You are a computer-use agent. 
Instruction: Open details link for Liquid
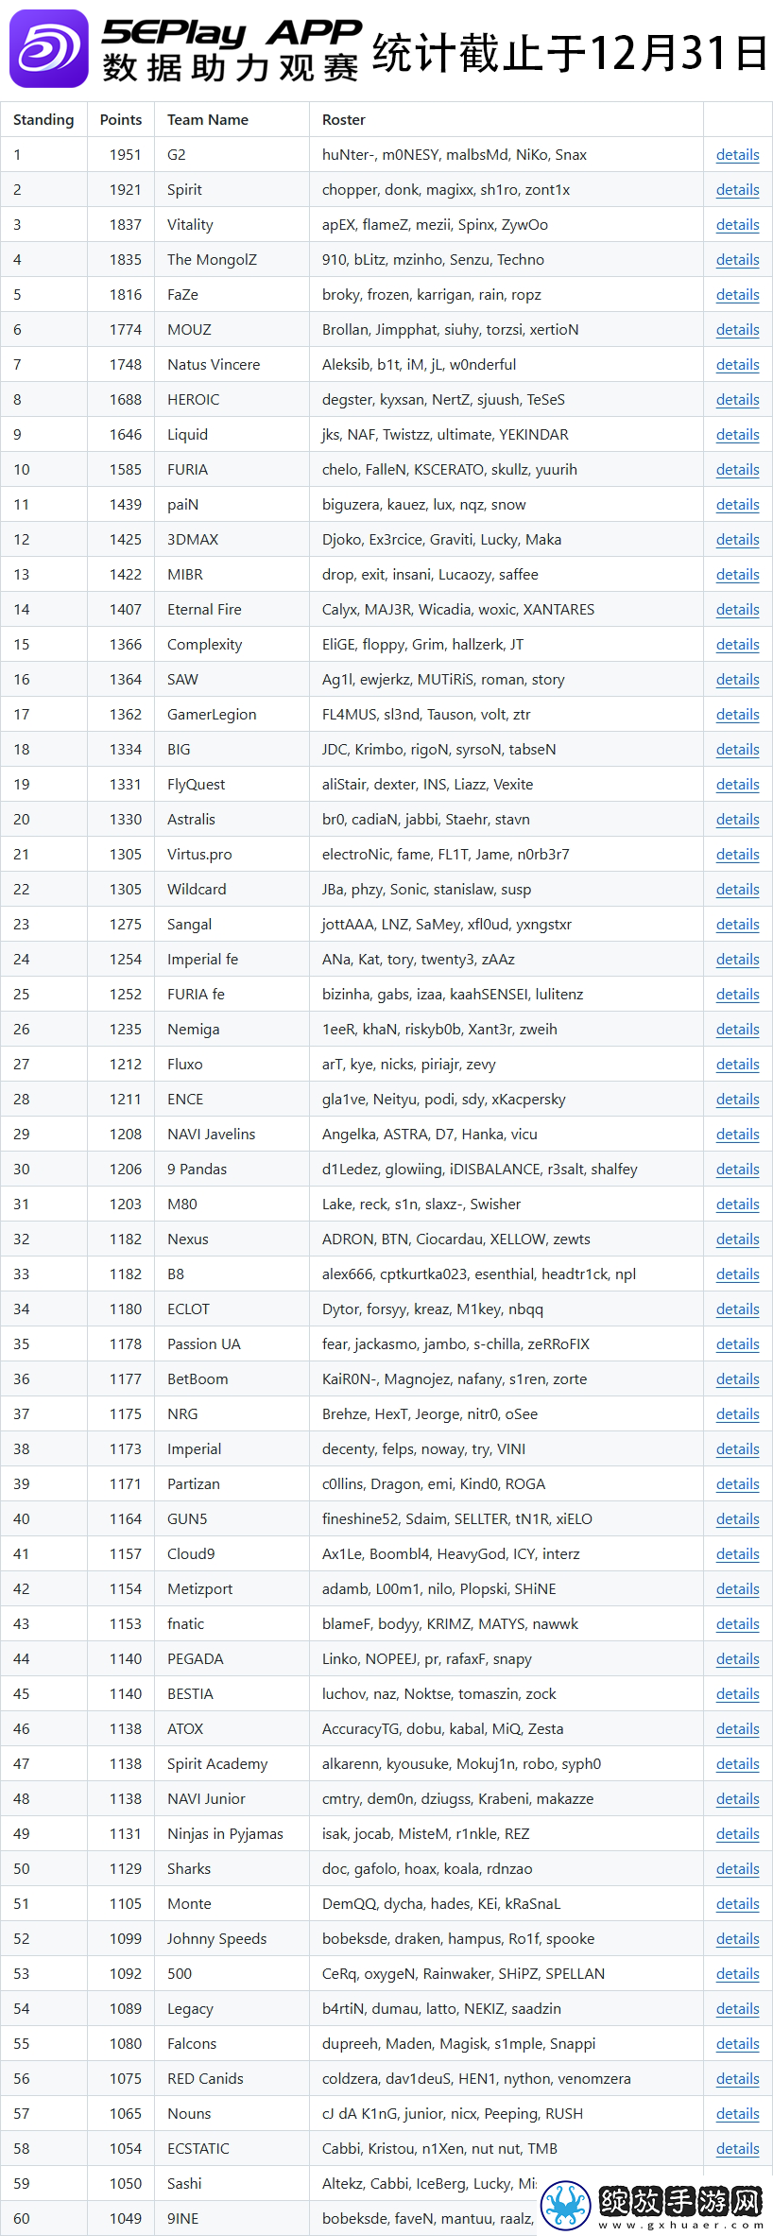coord(737,435)
